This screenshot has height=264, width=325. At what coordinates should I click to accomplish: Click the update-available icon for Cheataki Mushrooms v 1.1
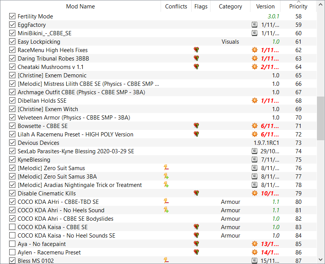click(x=255, y=67)
